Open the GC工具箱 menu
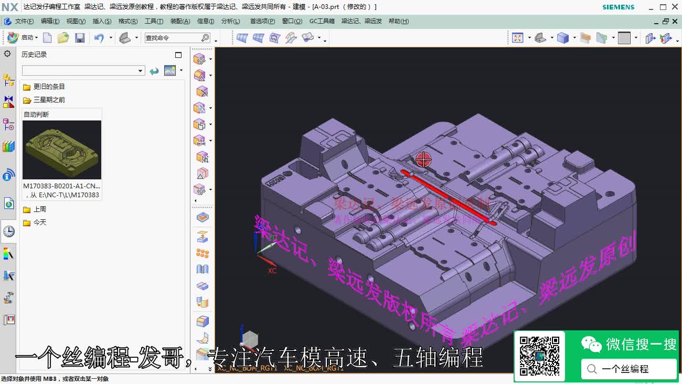This screenshot has width=682, height=384. pos(322,22)
